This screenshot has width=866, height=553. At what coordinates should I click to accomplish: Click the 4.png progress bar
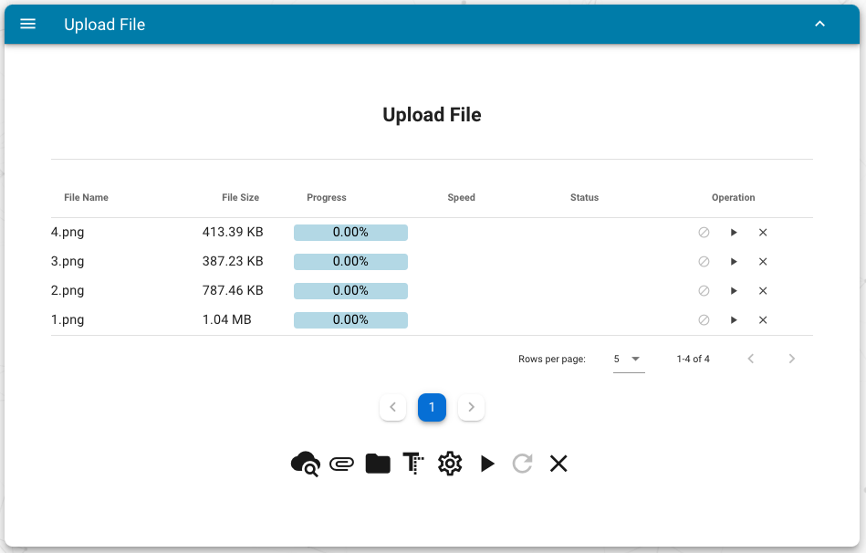pos(350,233)
